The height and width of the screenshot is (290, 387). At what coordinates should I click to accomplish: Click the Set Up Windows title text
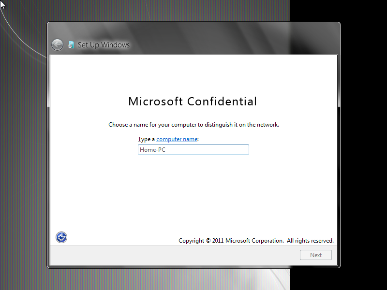coord(104,45)
